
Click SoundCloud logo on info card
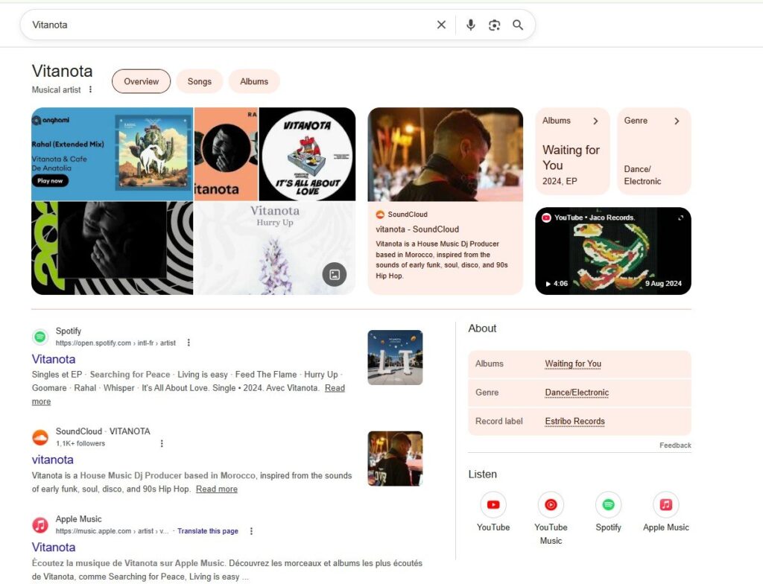(x=380, y=215)
